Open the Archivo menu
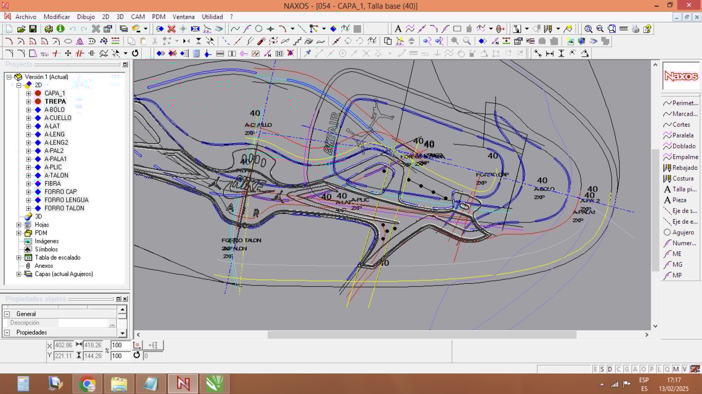Screen dimensions: 702x394 point(26,17)
